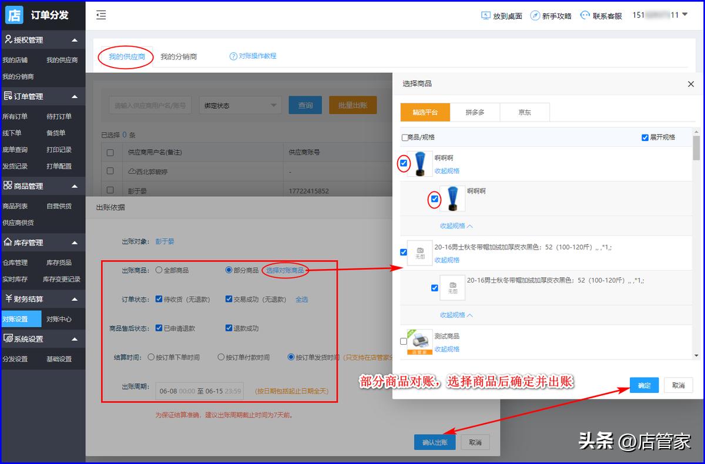
Task: Click the 店 logo icon in the header
Action: [16, 15]
